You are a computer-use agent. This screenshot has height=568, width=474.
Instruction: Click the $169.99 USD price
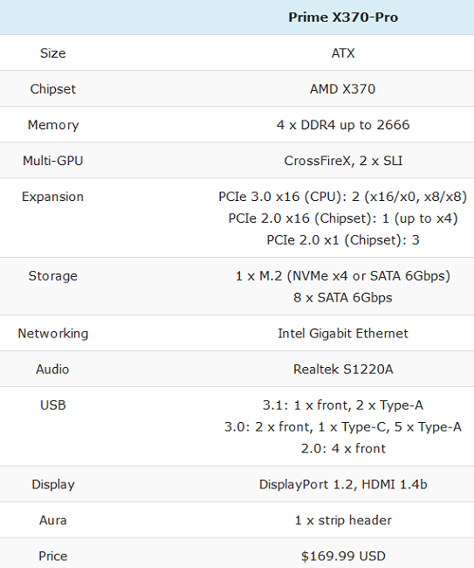343,556
